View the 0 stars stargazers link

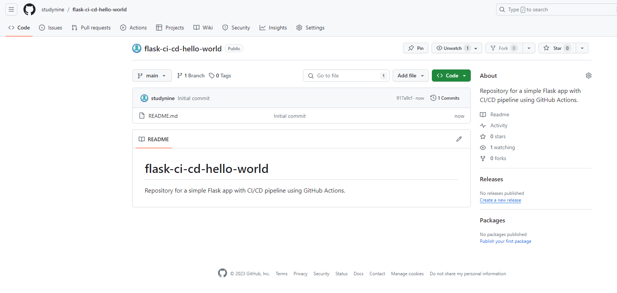point(493,136)
